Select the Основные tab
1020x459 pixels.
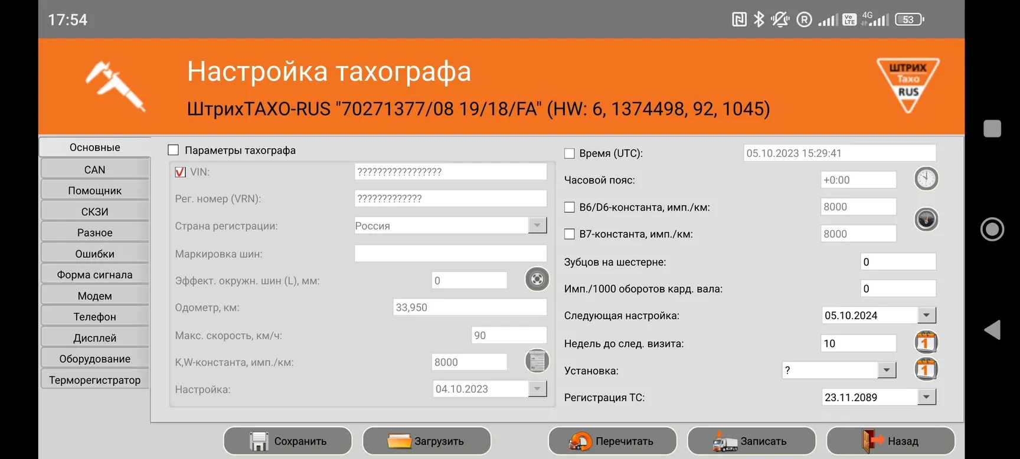(x=94, y=147)
